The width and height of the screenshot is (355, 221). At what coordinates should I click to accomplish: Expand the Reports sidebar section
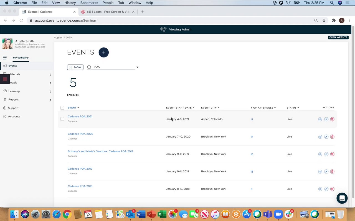(50, 100)
